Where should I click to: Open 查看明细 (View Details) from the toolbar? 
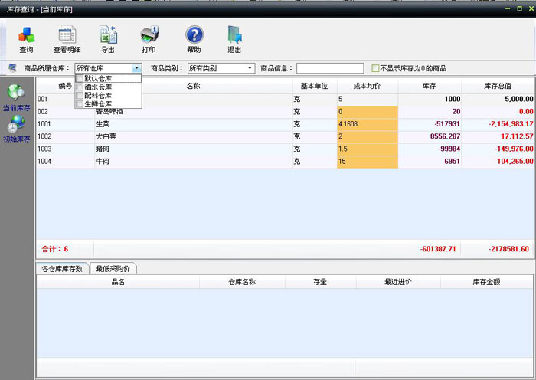click(x=66, y=38)
